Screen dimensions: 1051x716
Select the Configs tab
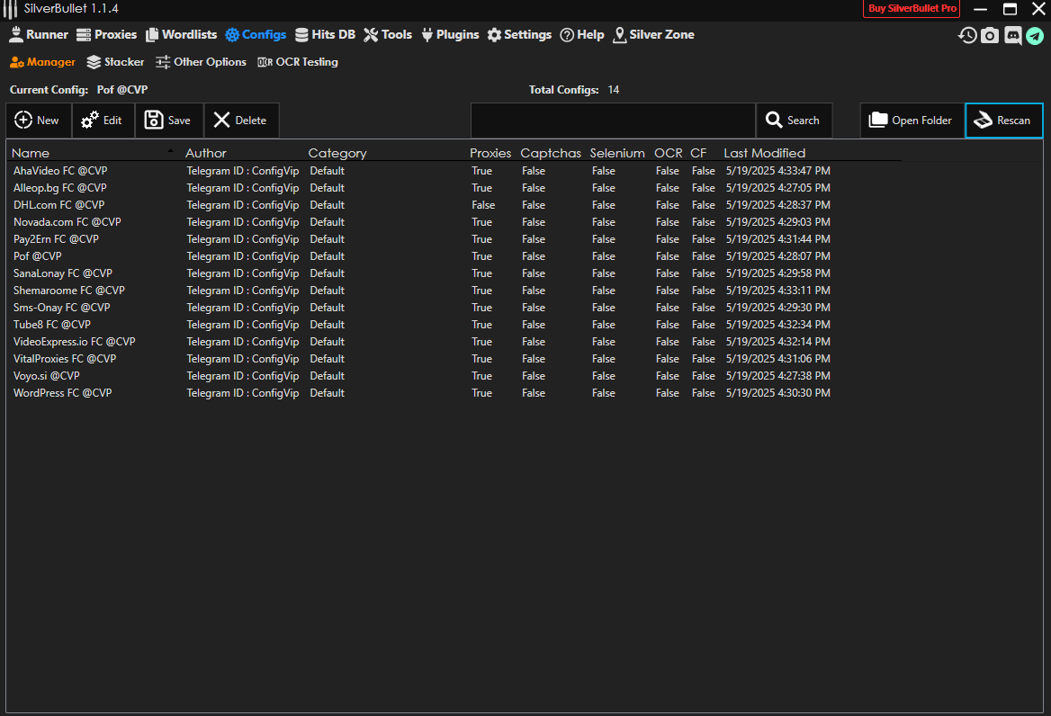(256, 35)
